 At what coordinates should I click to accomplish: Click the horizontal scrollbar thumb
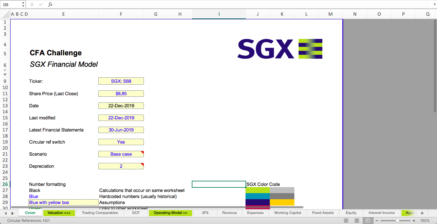point(157,207)
